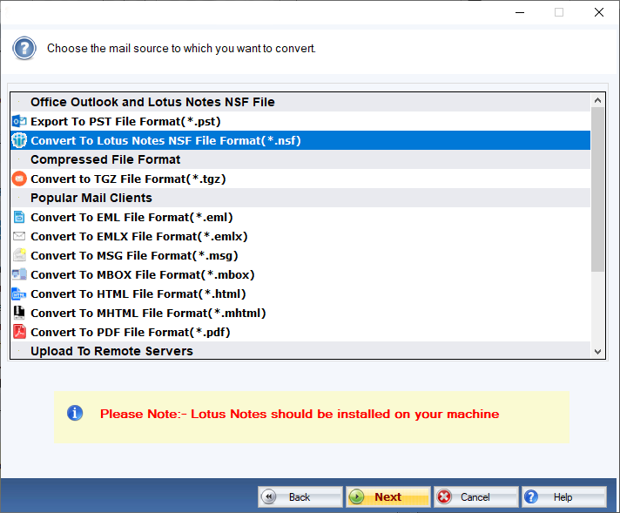This screenshot has width=620, height=513.
Task: Select Convert To Lotus Notes NSF File Format
Action: click(300, 140)
